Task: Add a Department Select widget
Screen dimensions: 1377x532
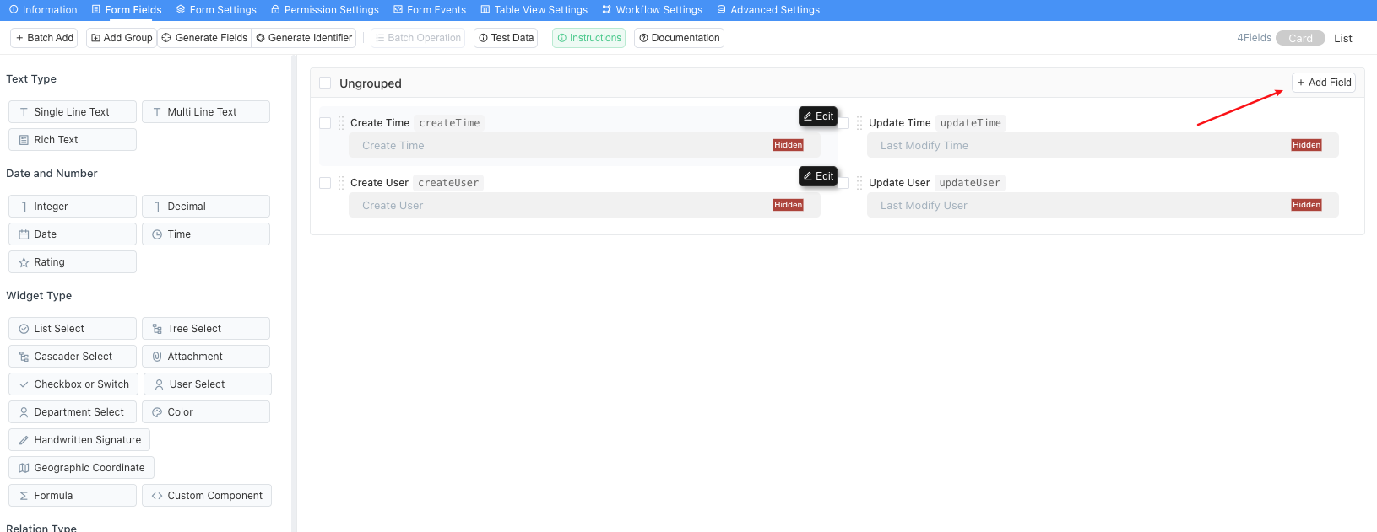Action: coord(72,412)
